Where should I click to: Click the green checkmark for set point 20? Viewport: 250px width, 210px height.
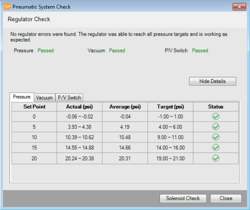(216, 158)
